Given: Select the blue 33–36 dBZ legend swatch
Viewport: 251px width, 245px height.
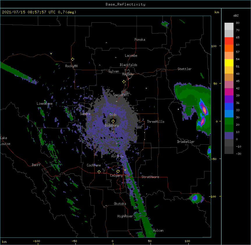Looking at the screenshot, I should coord(229,106).
